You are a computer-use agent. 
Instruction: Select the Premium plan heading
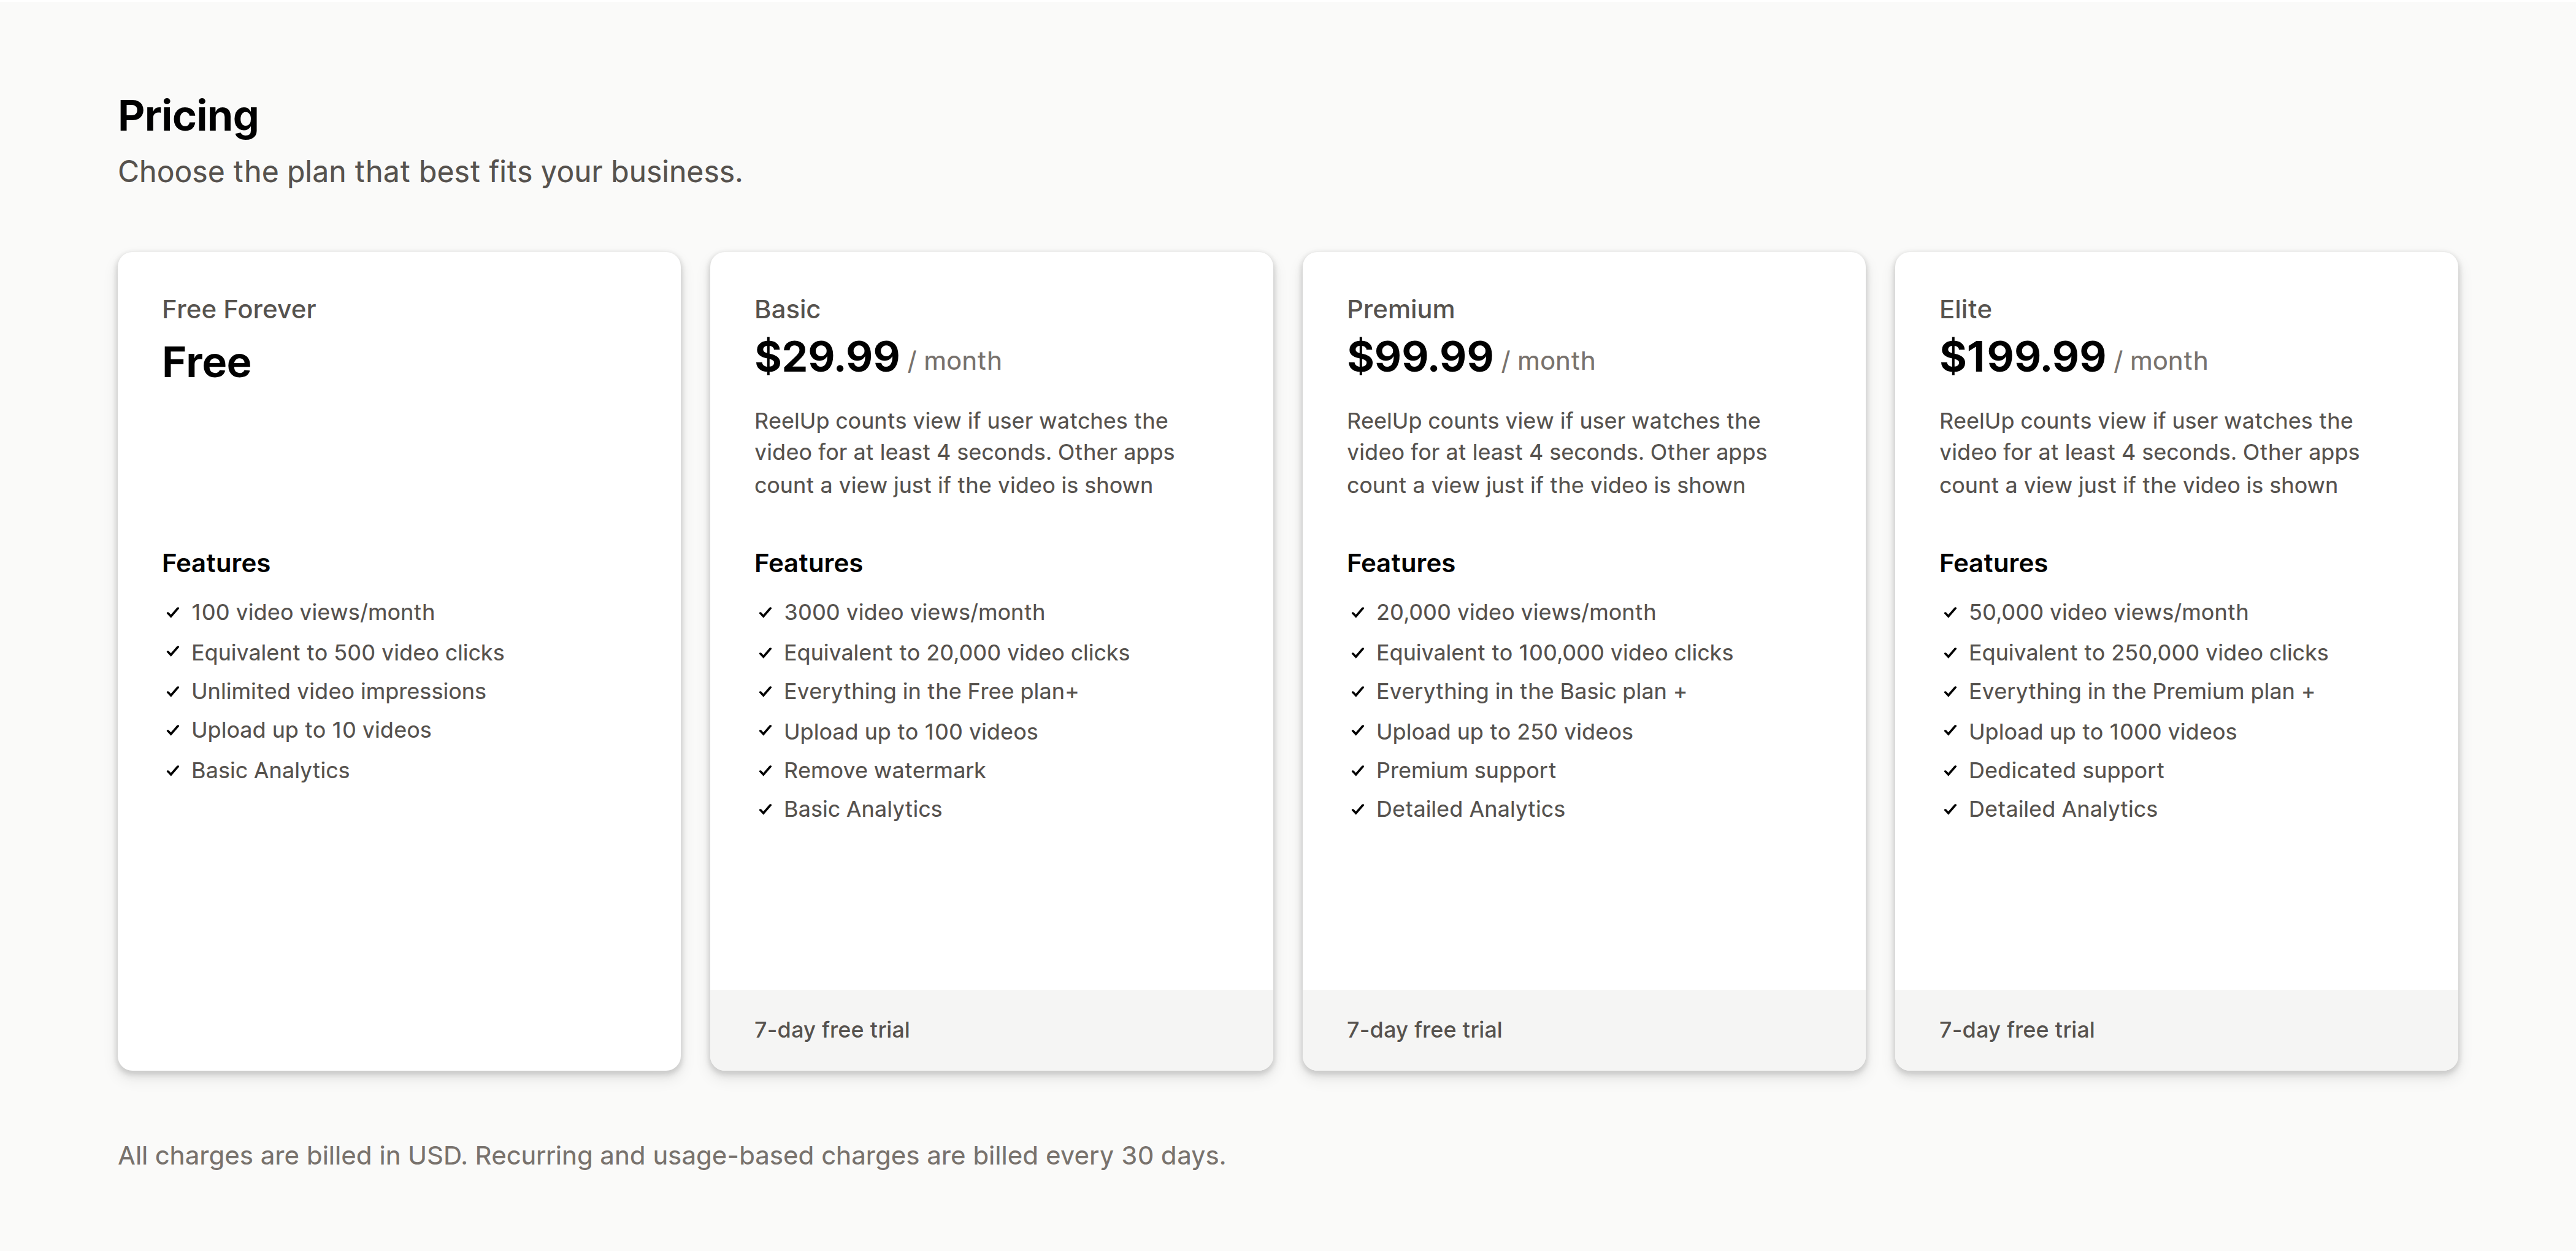click(x=1400, y=309)
